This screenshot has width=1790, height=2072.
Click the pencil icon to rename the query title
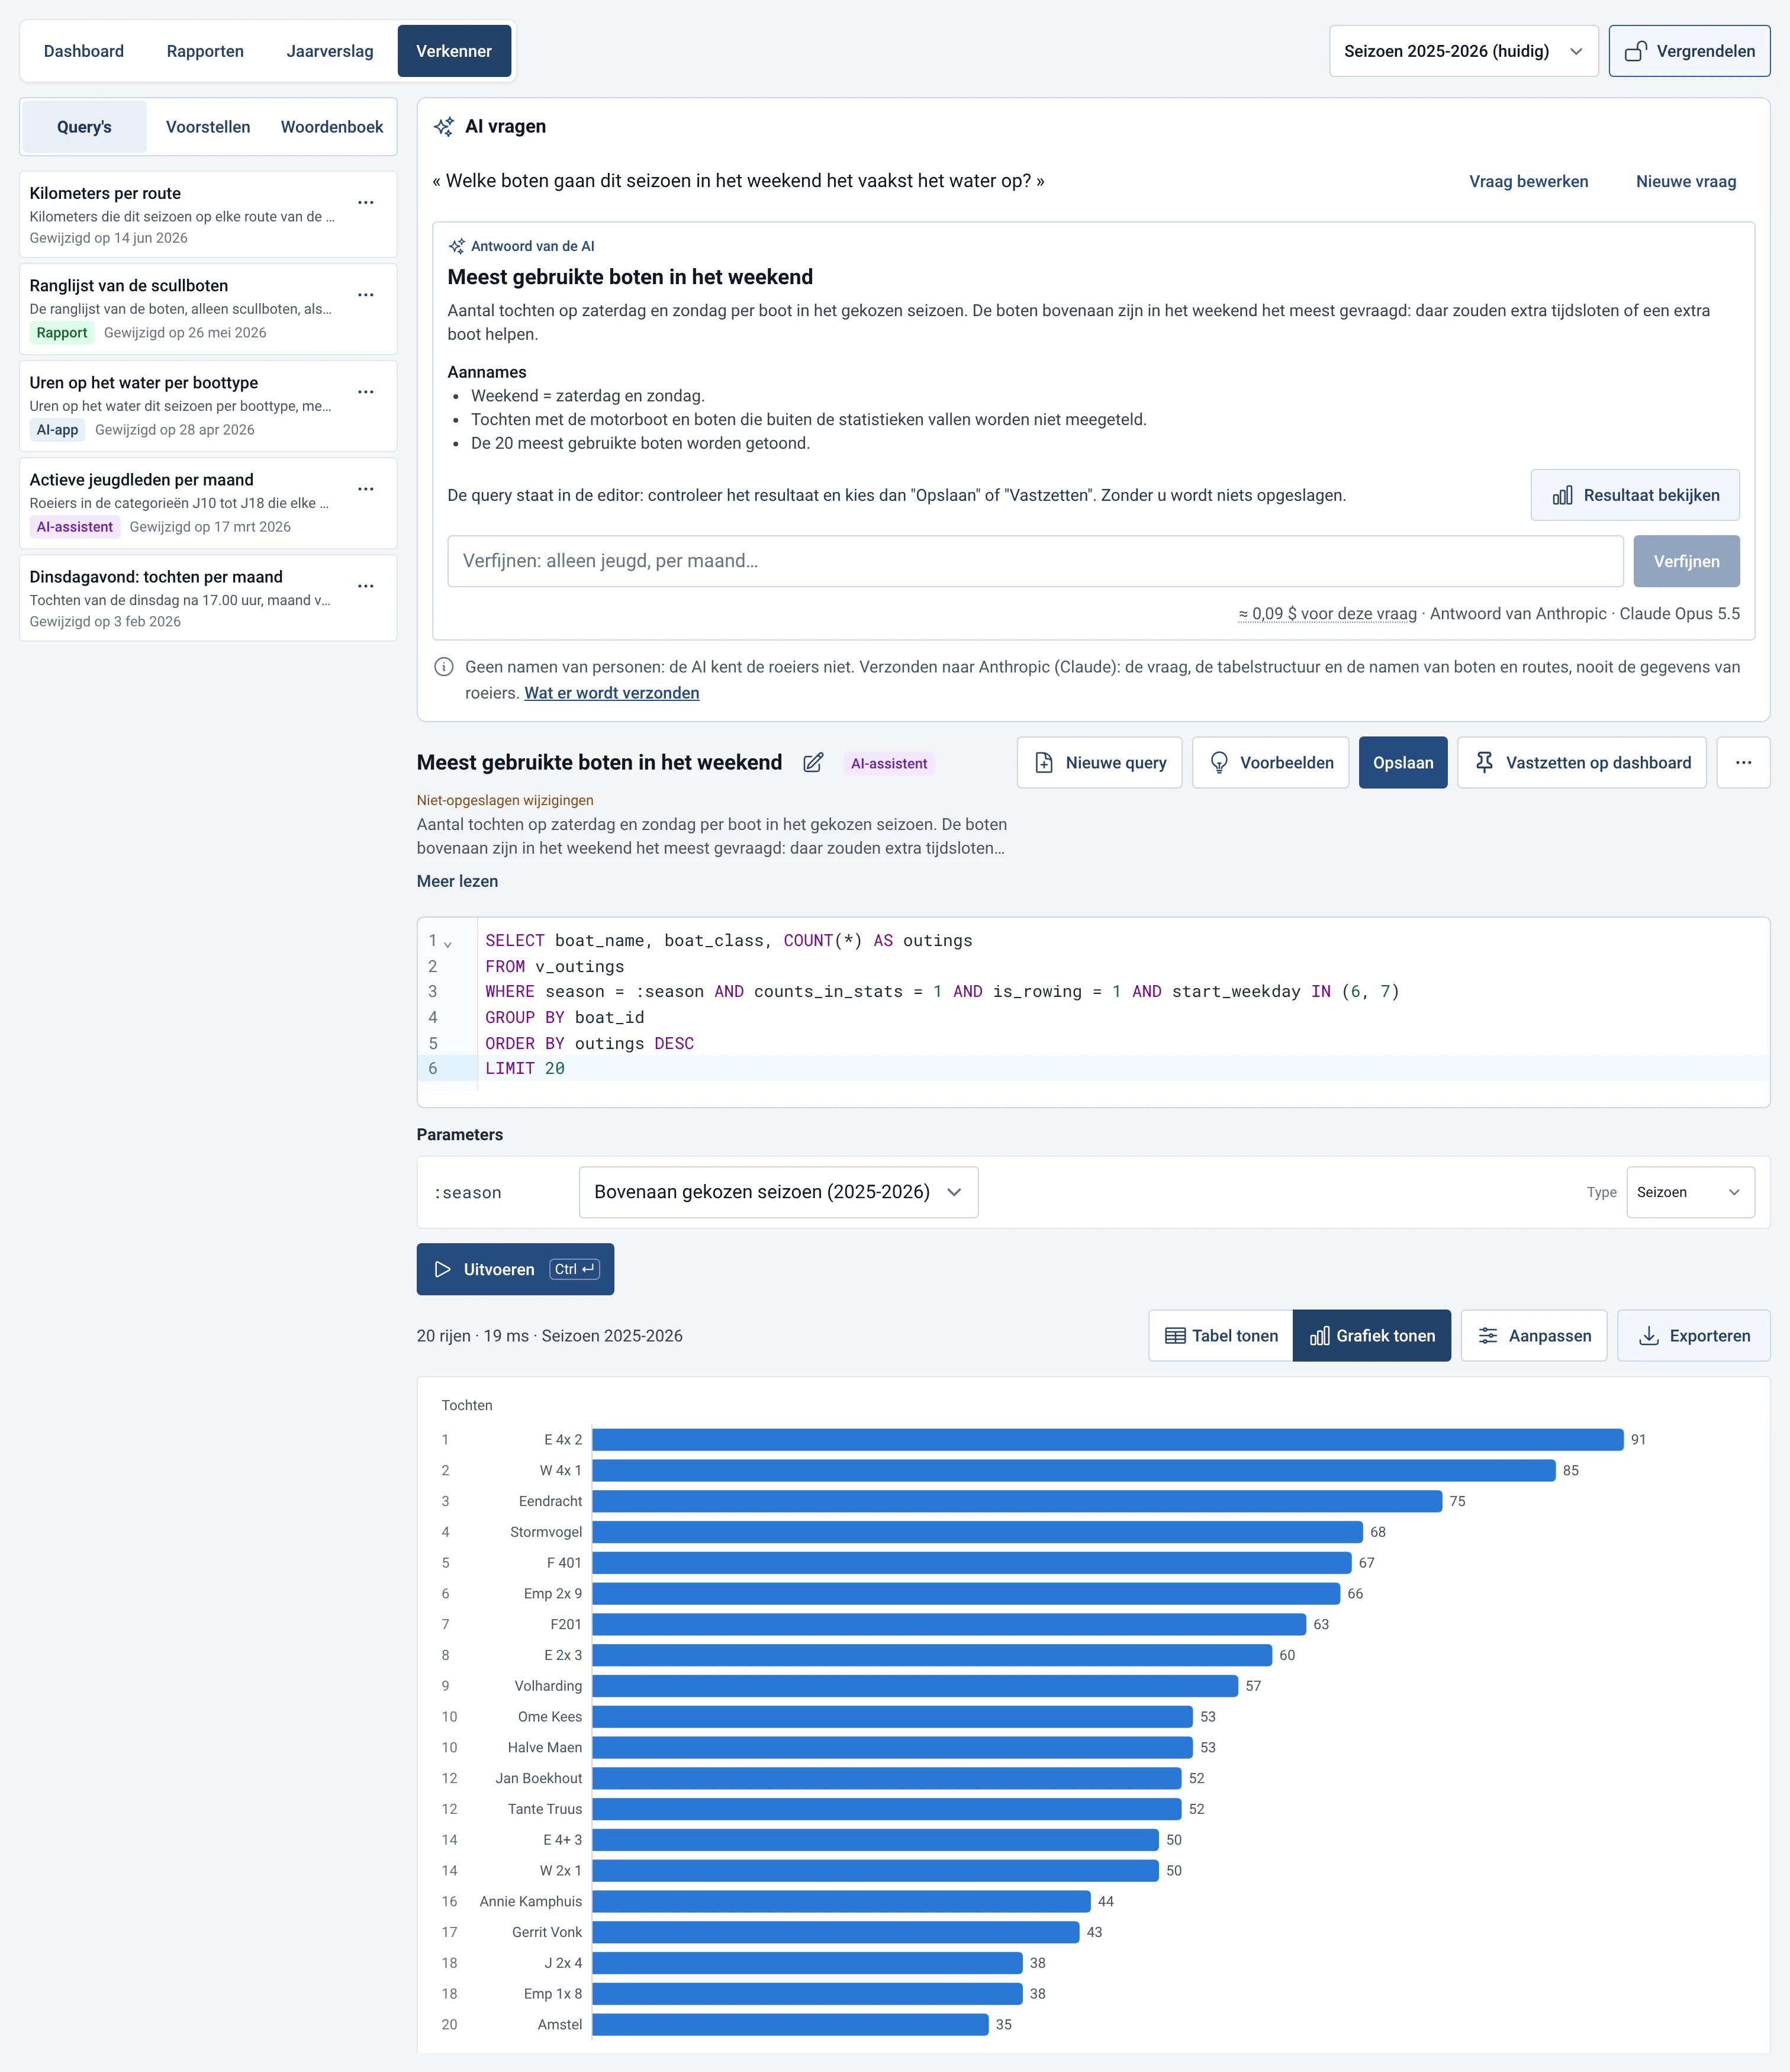coord(813,763)
